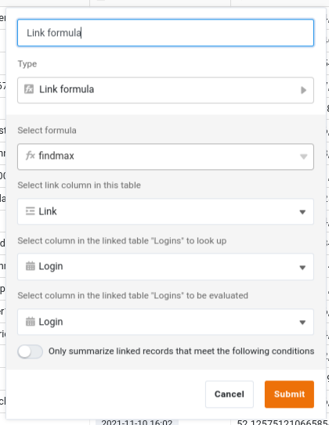Screen dimensions: 329x425
Task: Choose the findmax formula selector
Action: (x=165, y=157)
